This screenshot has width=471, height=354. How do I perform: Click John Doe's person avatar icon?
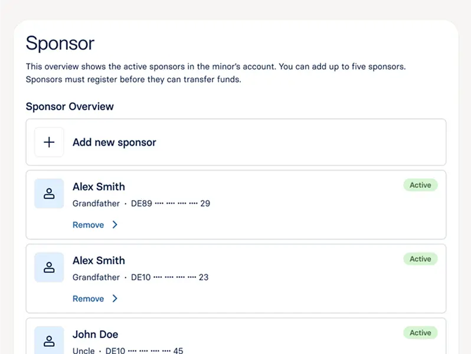click(49, 340)
